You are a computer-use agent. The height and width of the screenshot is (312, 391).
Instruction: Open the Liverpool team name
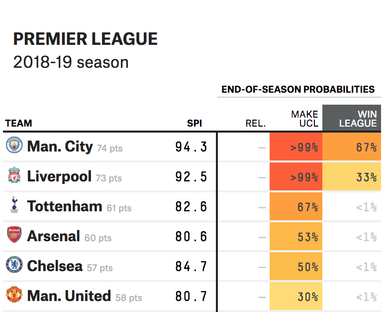coord(59,176)
